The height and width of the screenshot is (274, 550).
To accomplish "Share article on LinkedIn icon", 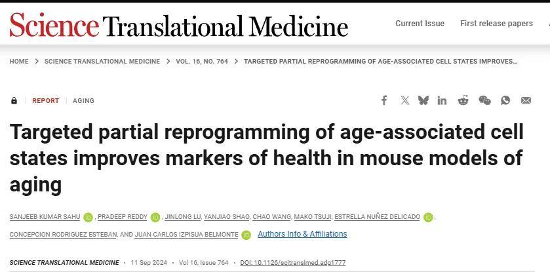I will click(442, 101).
